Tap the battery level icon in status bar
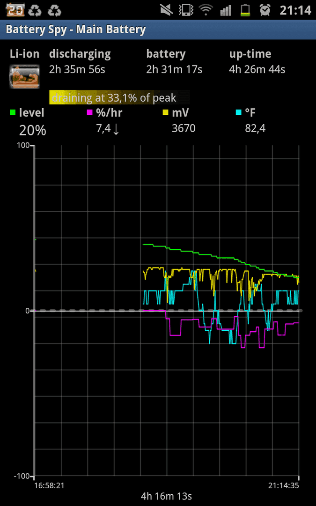This screenshot has width=316, height=506. [x=246, y=10]
